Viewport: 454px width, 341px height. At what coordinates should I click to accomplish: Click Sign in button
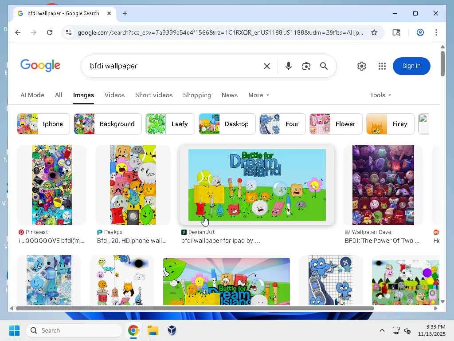click(x=411, y=66)
